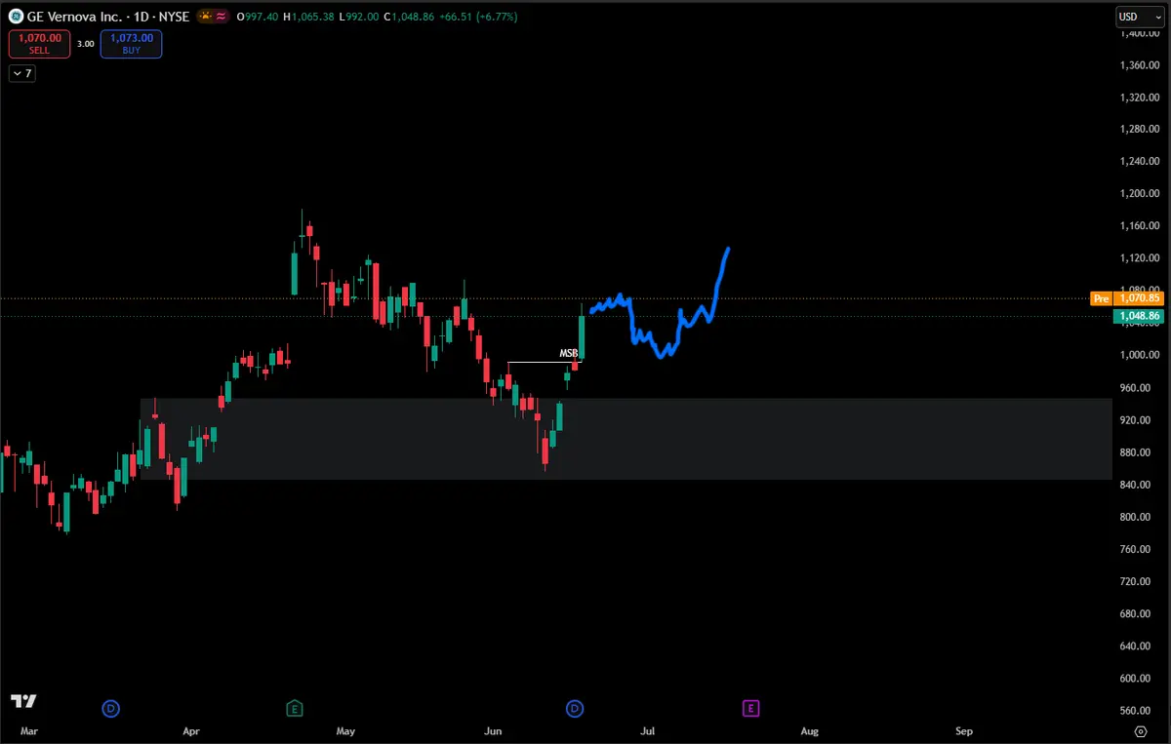Image resolution: width=1171 pixels, height=744 pixels.
Task: Open the USD currency dropdown
Action: pyautogui.click(x=1140, y=17)
